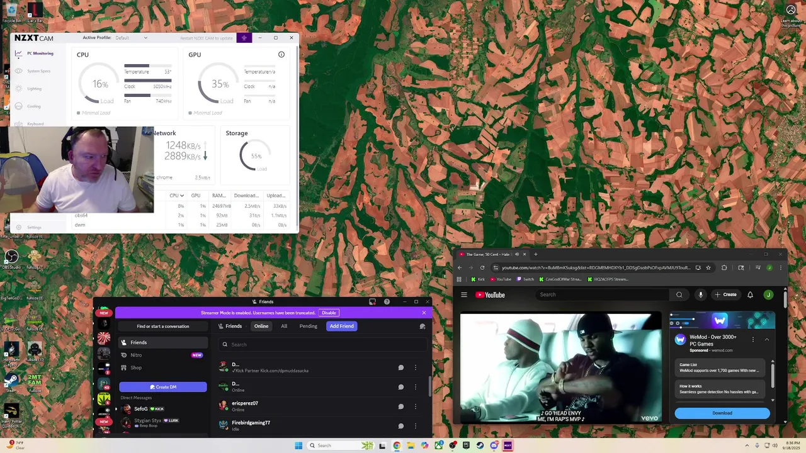Open Windows Start menu
Screen dimensions: 806x453
(298, 445)
